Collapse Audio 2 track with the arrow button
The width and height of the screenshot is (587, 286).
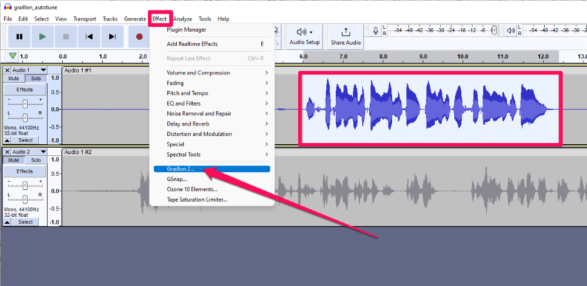tap(7, 222)
